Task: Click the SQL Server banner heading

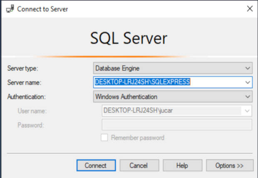Action: (129, 38)
